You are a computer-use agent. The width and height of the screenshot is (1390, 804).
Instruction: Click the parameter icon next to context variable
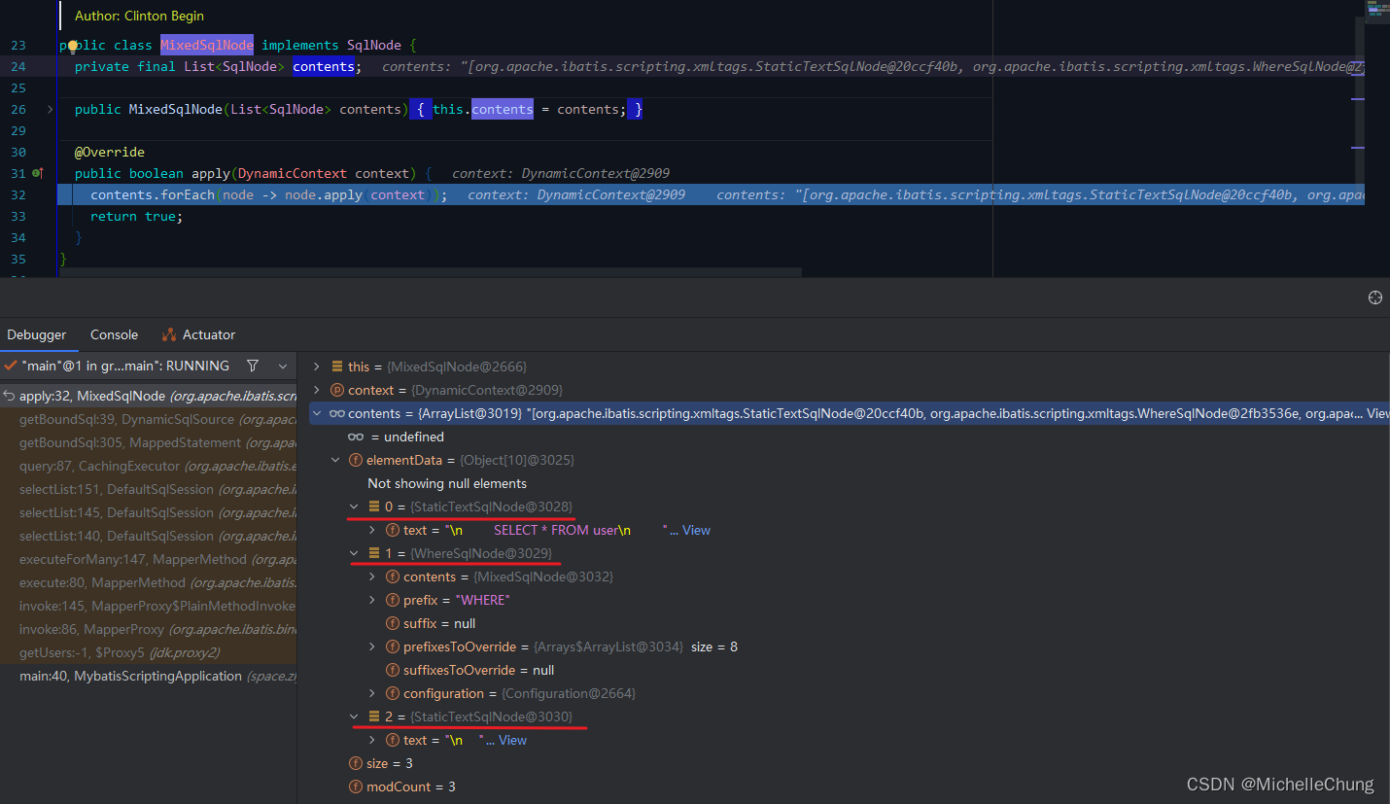point(337,390)
